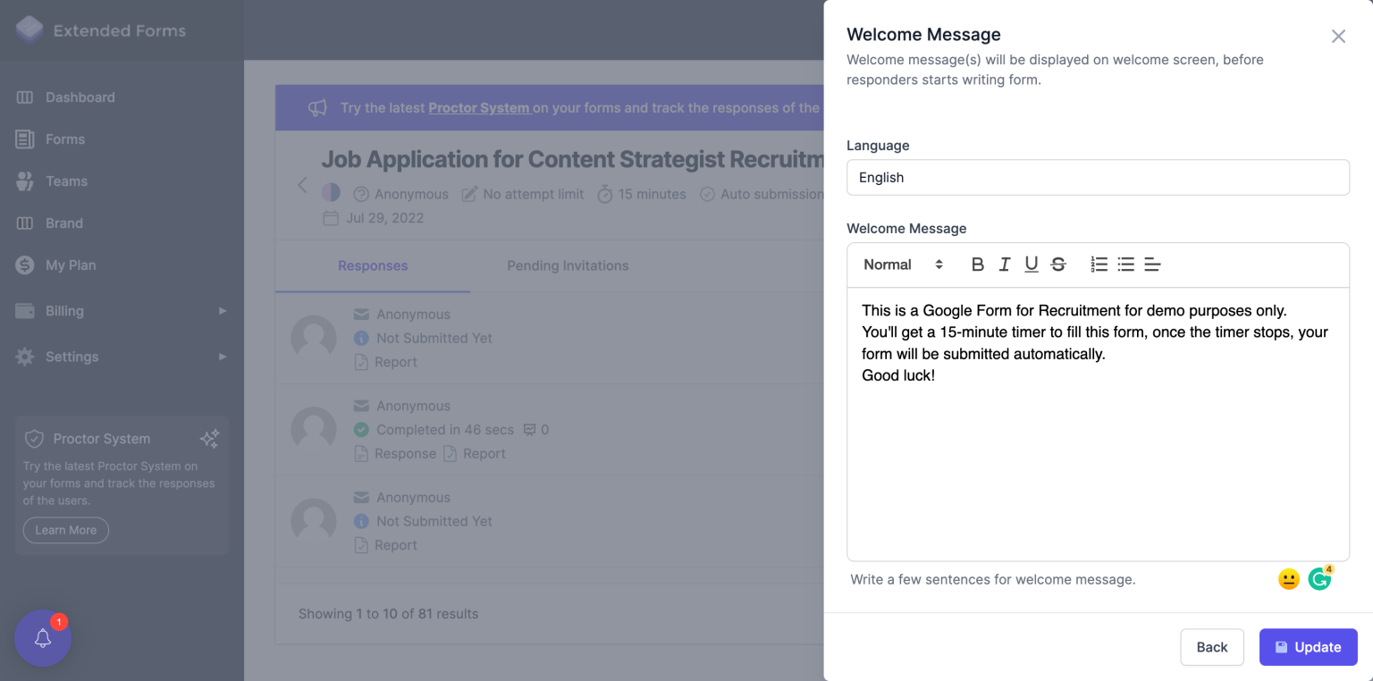Insert a bulleted list
Image resolution: width=1373 pixels, height=681 pixels.
click(x=1125, y=264)
